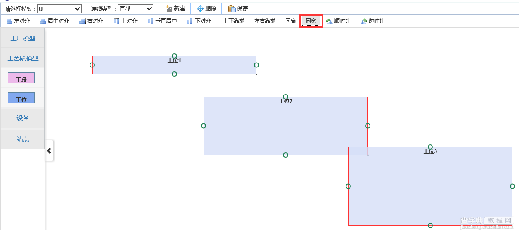Viewport: 519px width, 230px height.
Task: Click the top connector circle of 工位1
Action: click(174, 56)
